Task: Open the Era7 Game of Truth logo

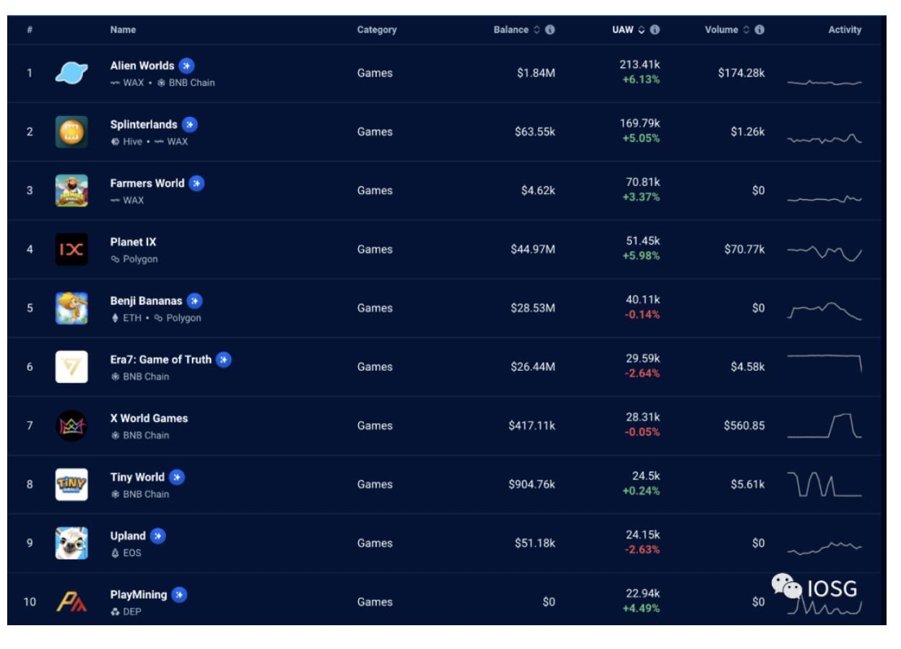Action: [x=71, y=367]
